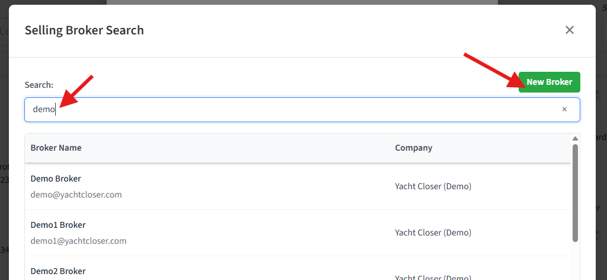Click the Company column header

(x=414, y=148)
